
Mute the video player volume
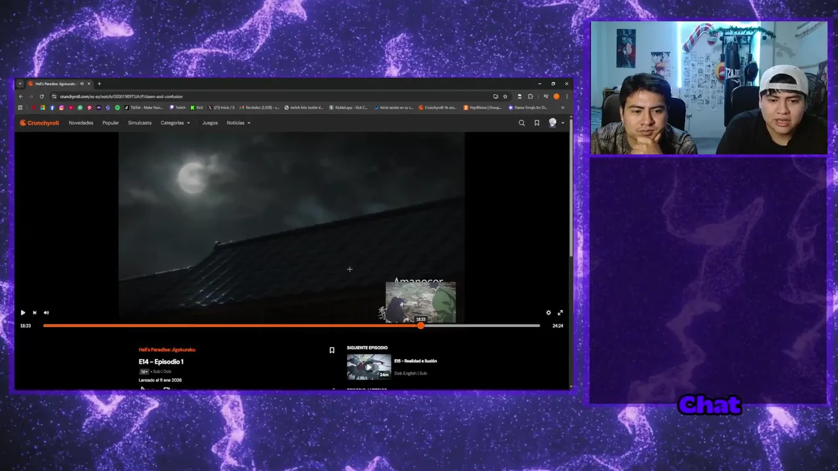[x=46, y=313]
